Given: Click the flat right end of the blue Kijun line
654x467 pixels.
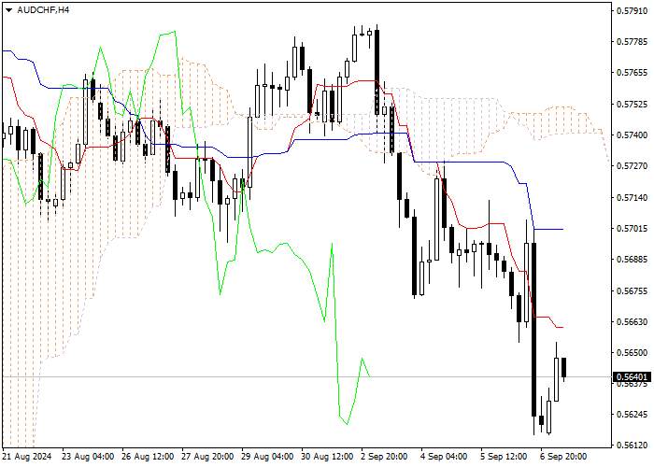Looking at the screenshot, I should (x=549, y=229).
